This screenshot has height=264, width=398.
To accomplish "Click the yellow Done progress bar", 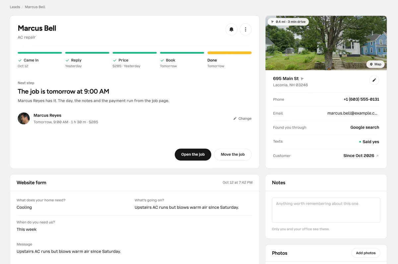I will pyautogui.click(x=230, y=53).
